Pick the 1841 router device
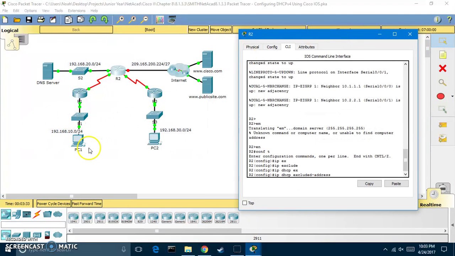This screenshot has height=256, width=455. pyautogui.click(x=193, y=218)
